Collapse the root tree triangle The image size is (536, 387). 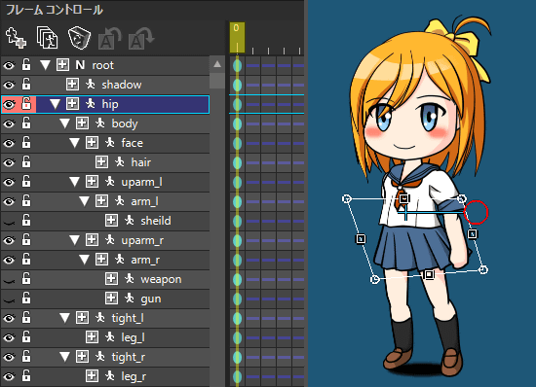45,65
